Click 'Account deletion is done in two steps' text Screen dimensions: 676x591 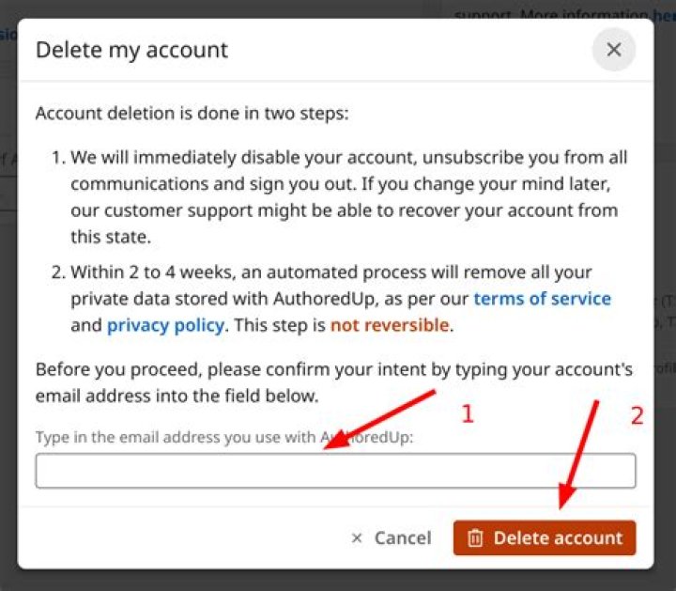click(192, 114)
